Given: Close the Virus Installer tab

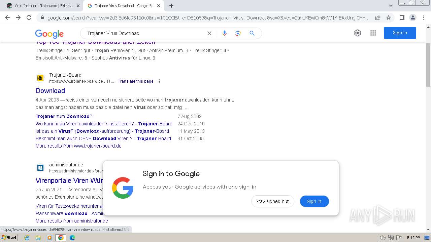Looking at the screenshot, I should [x=78, y=6].
